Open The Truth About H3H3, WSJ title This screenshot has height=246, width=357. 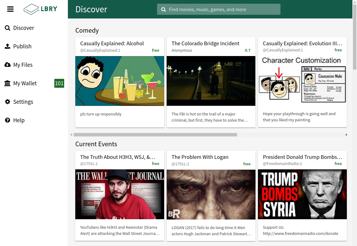118,157
